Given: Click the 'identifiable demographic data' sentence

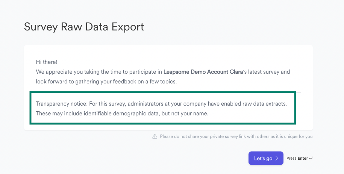Looking at the screenshot, I should [x=122, y=113].
